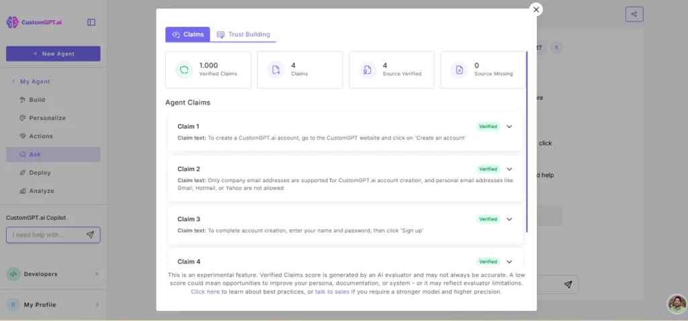
Task: Expand Claim 4 details chevron
Action: pos(509,261)
